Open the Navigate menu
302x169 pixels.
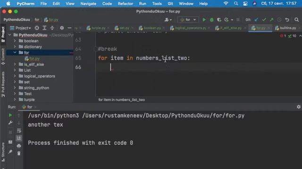click(88, 4)
